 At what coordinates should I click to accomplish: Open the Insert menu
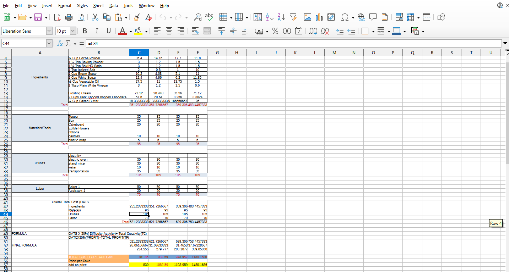click(x=47, y=6)
